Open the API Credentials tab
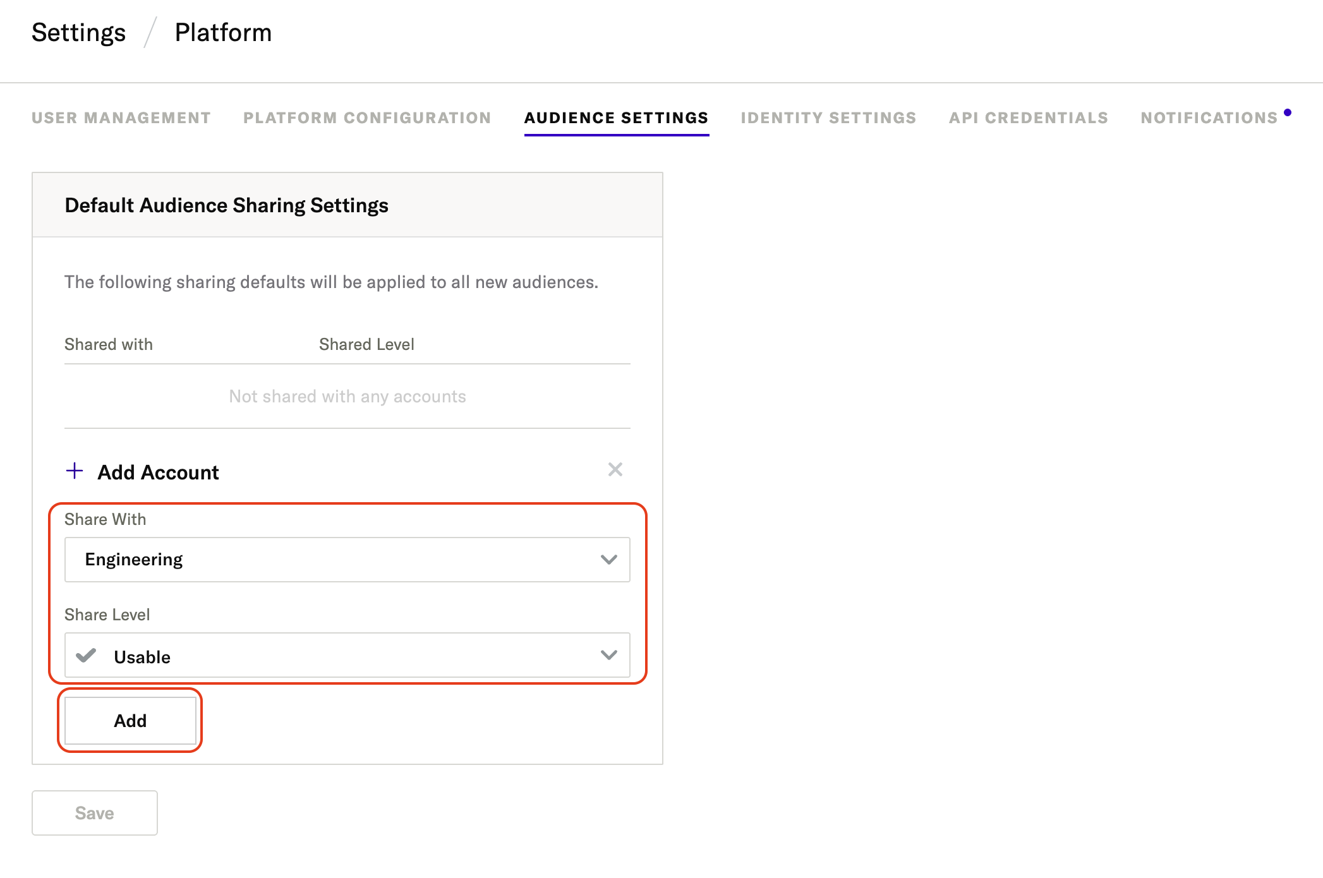The height and width of the screenshot is (878, 1323). click(x=1028, y=118)
